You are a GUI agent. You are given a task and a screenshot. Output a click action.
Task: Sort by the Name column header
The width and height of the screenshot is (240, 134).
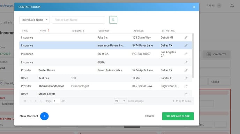pos(43,31)
